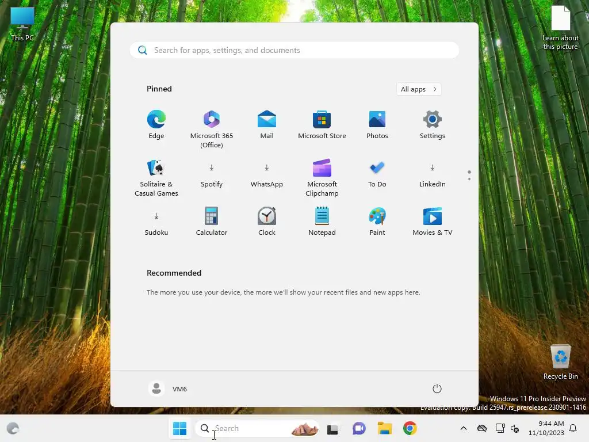
Task: Open the clock and date panel
Action: pos(546,428)
